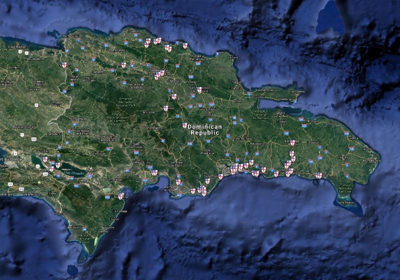Viewport: 400px width, 280px height.
Task: Open the shield marker between La Caya and Sabaneta
Action: [123, 65]
